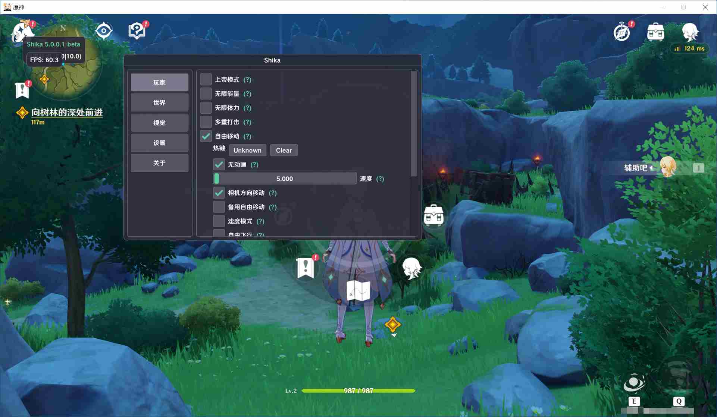Click the Unknown hotkey button
This screenshot has height=417, width=717.
pos(247,150)
